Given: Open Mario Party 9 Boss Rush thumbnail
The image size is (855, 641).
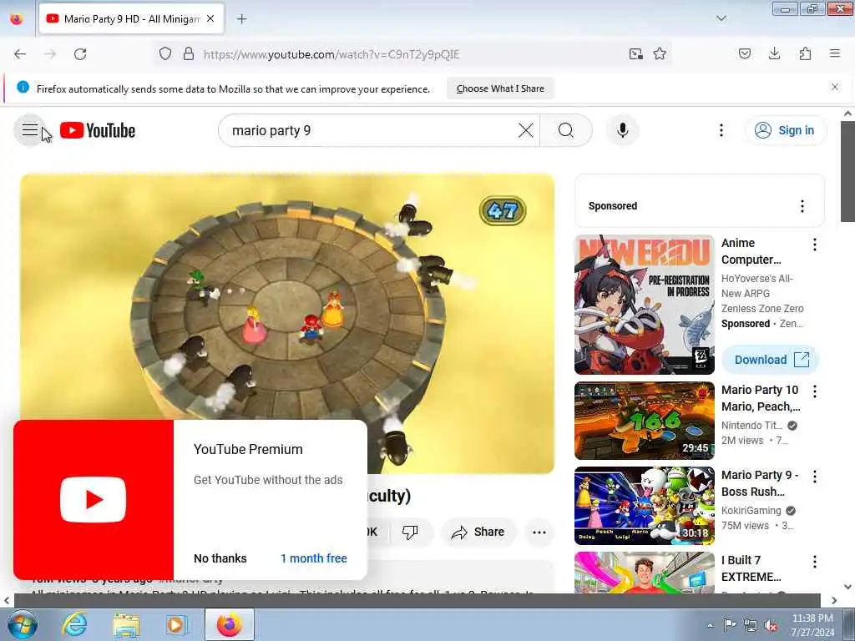Looking at the screenshot, I should pyautogui.click(x=644, y=506).
